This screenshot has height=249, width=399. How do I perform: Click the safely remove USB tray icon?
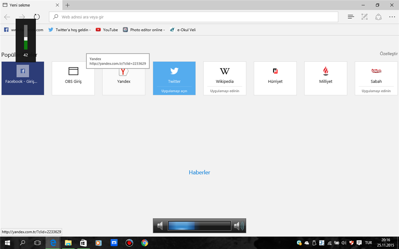pyautogui.click(x=314, y=243)
